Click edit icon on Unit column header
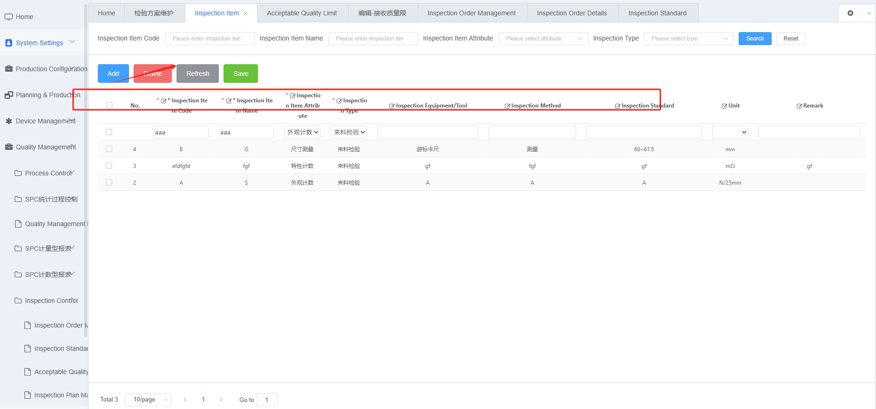 (x=724, y=106)
